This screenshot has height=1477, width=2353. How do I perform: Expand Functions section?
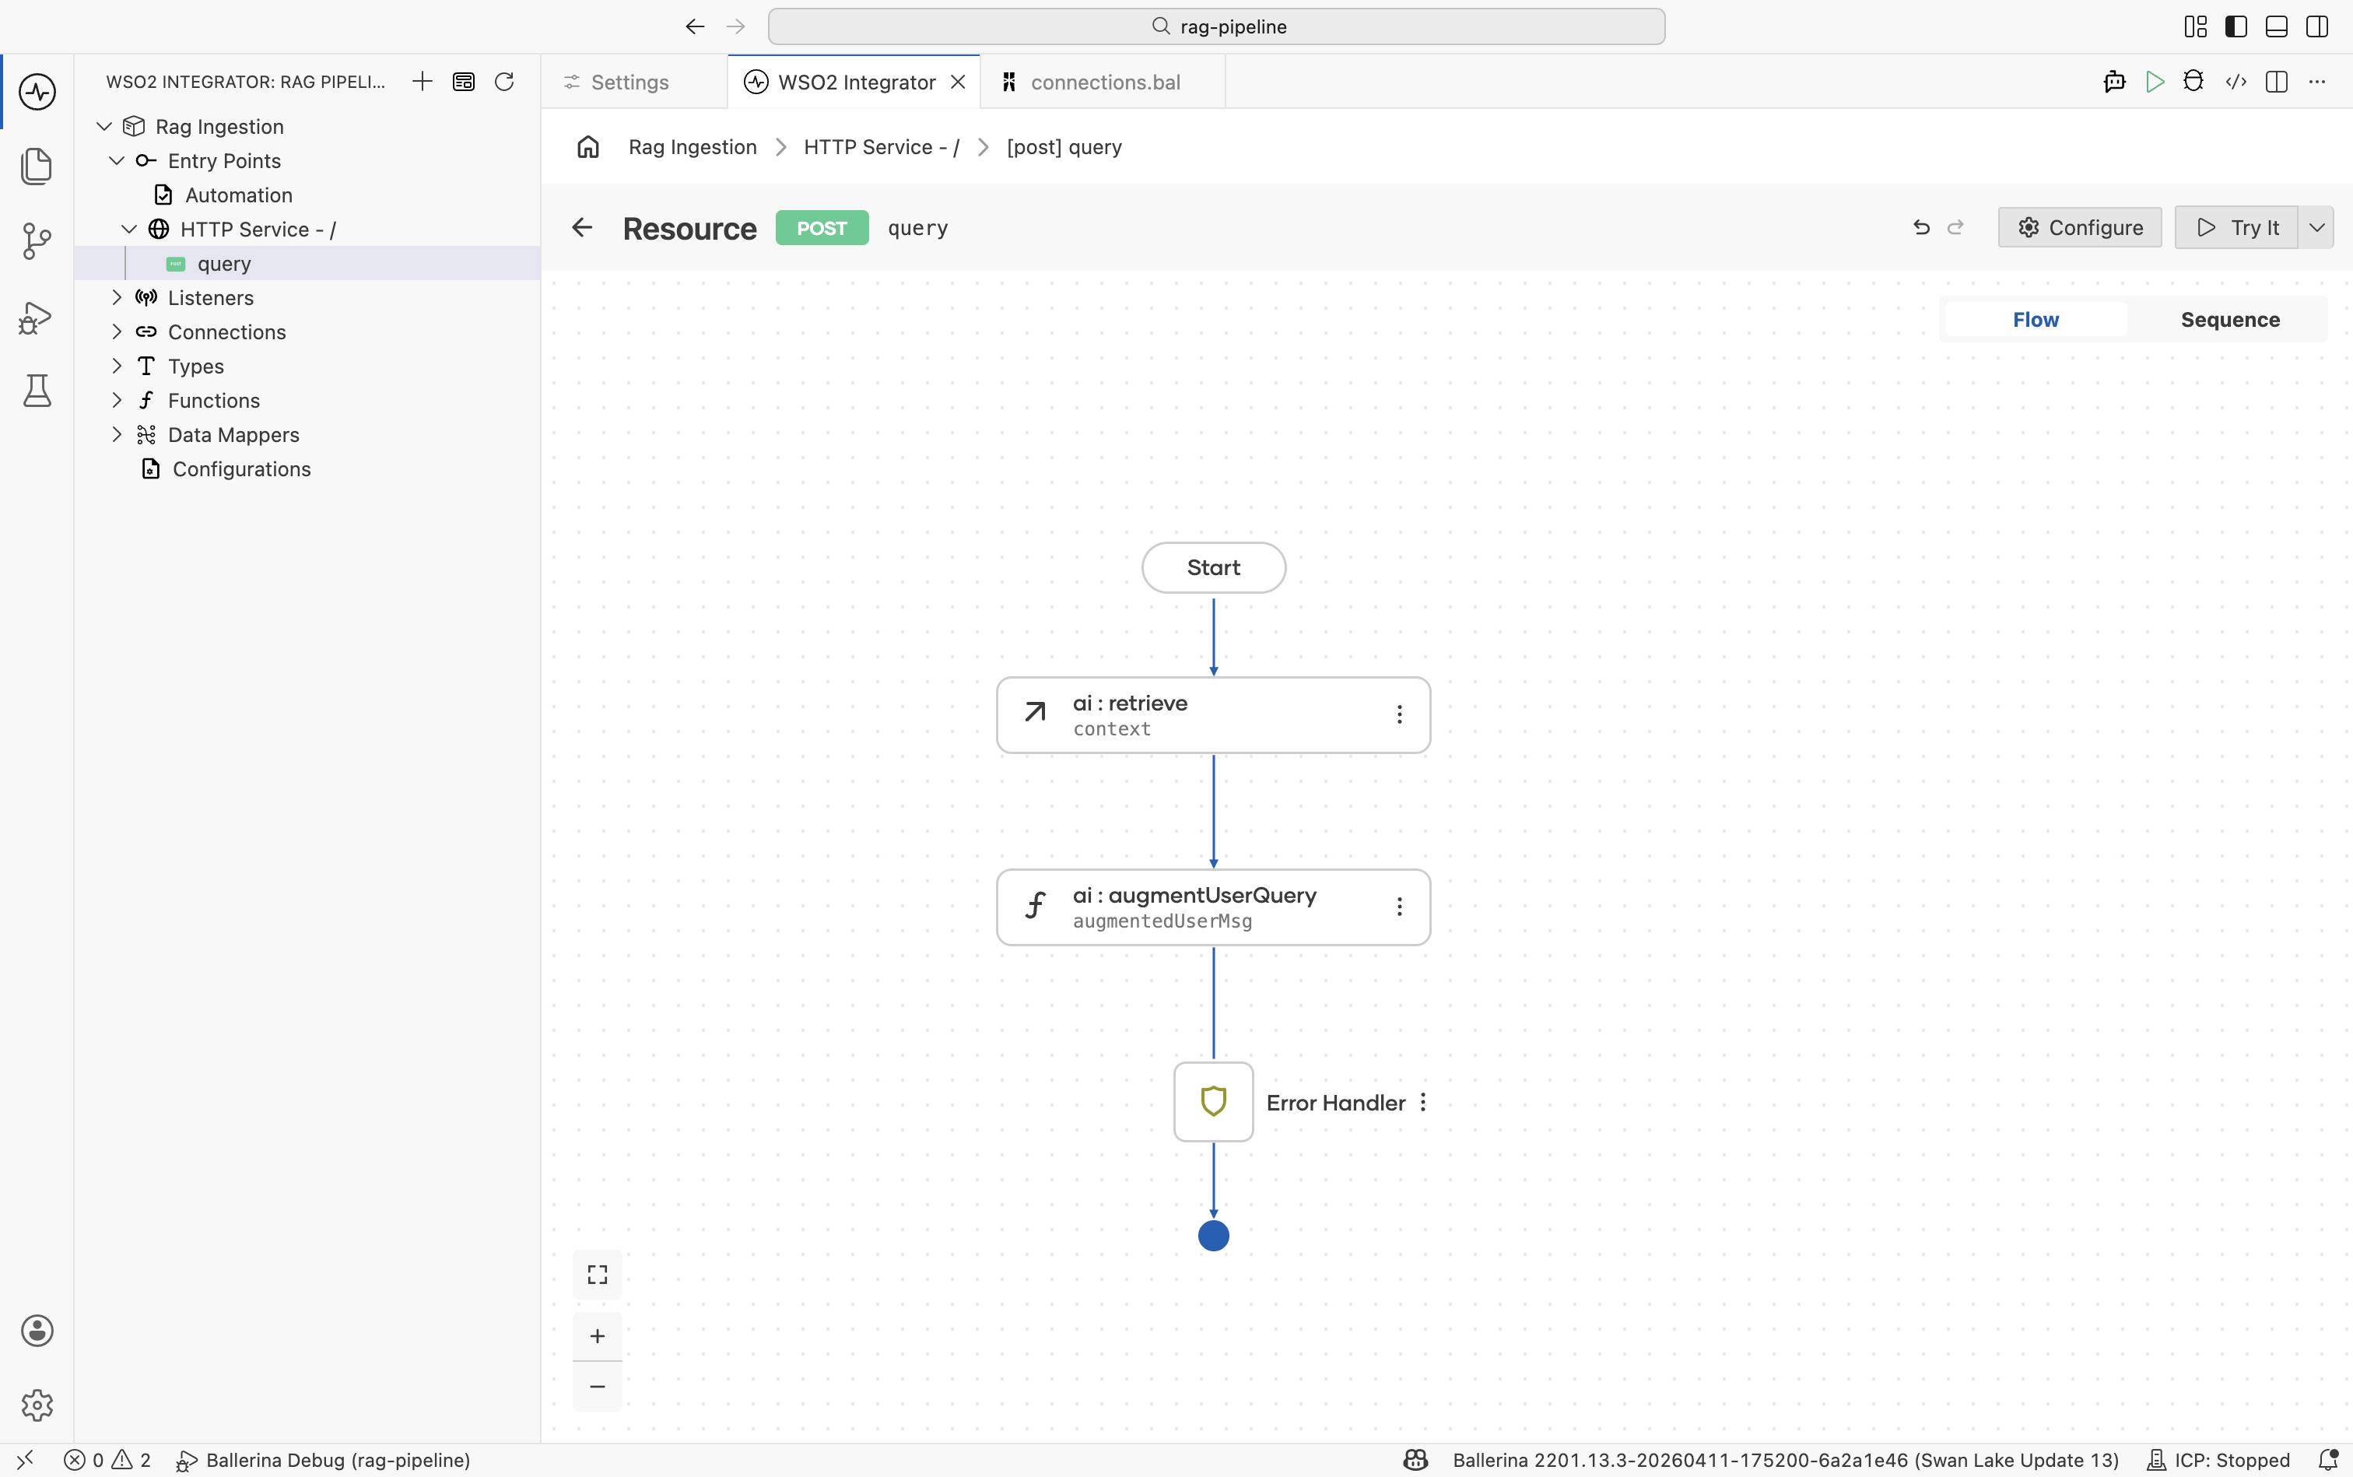point(117,401)
